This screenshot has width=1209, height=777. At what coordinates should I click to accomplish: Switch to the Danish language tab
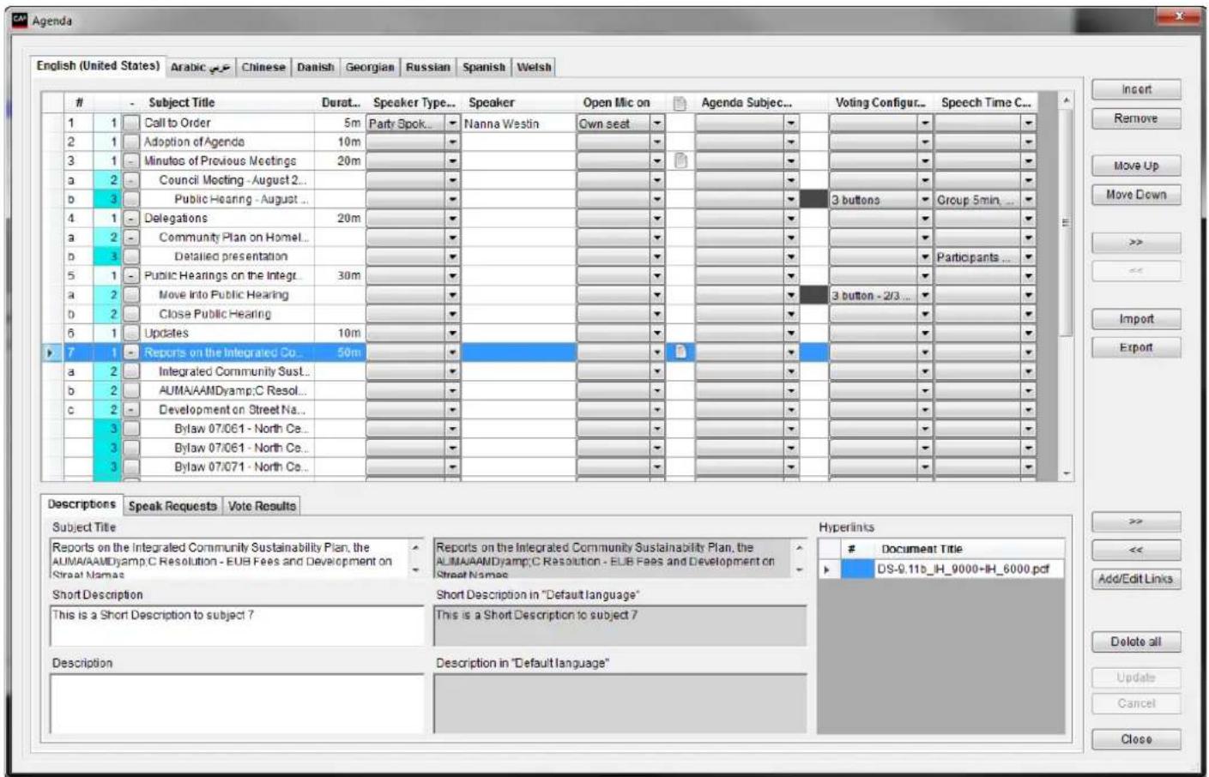pyautogui.click(x=316, y=67)
